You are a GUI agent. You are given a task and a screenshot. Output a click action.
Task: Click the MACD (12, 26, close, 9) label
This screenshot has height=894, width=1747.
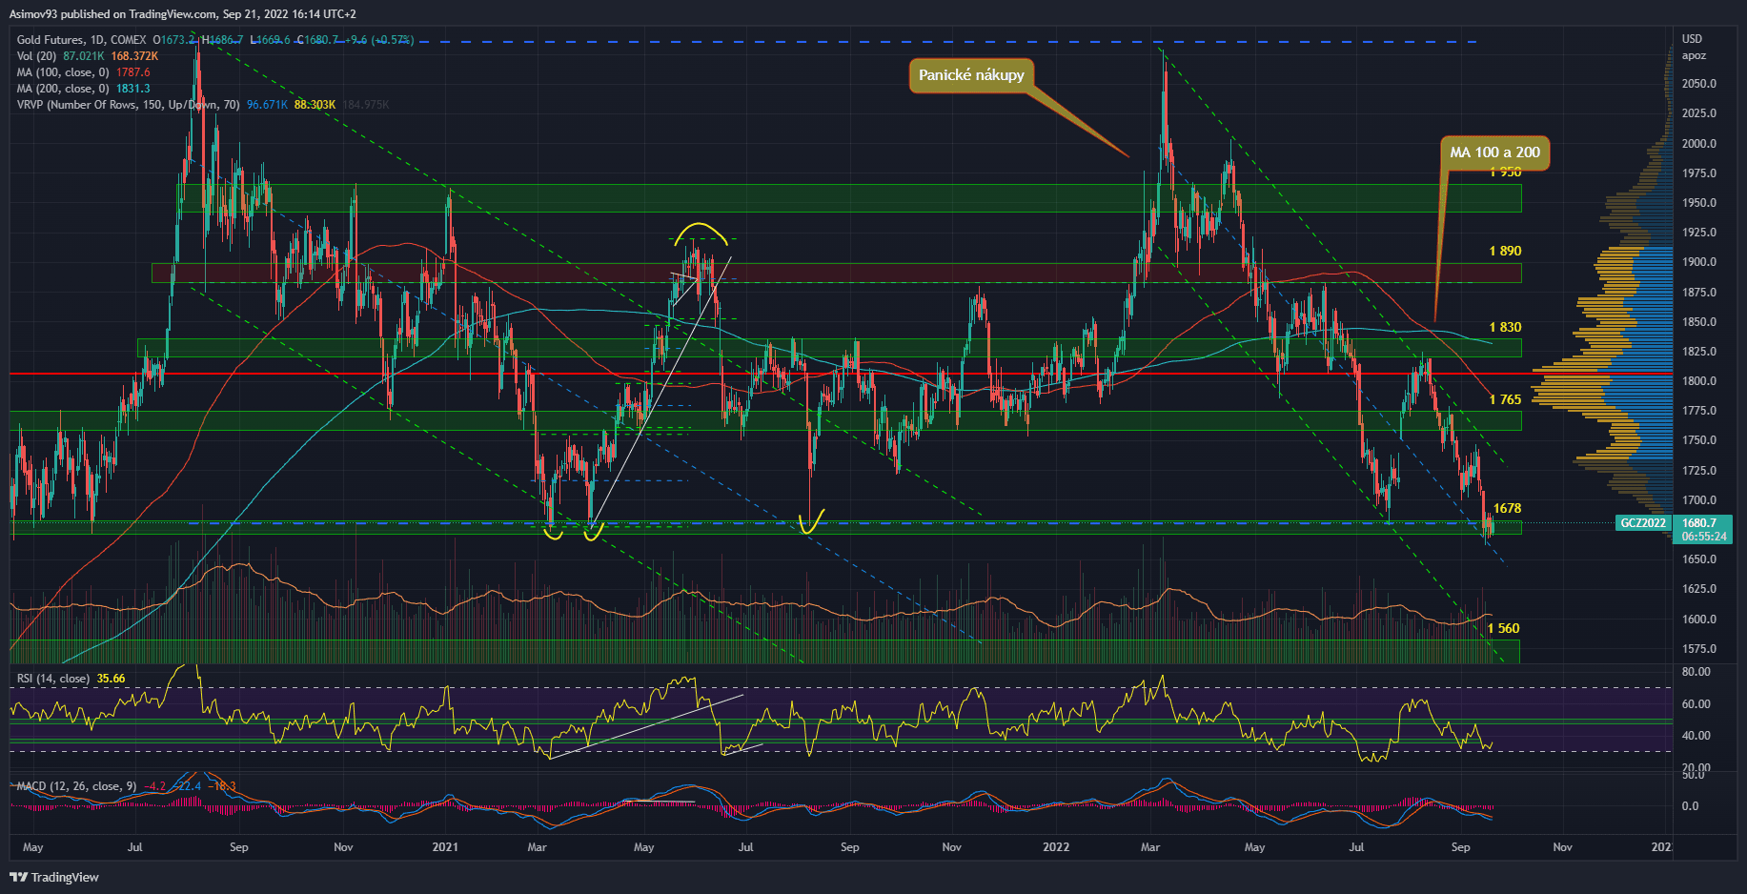tap(76, 786)
